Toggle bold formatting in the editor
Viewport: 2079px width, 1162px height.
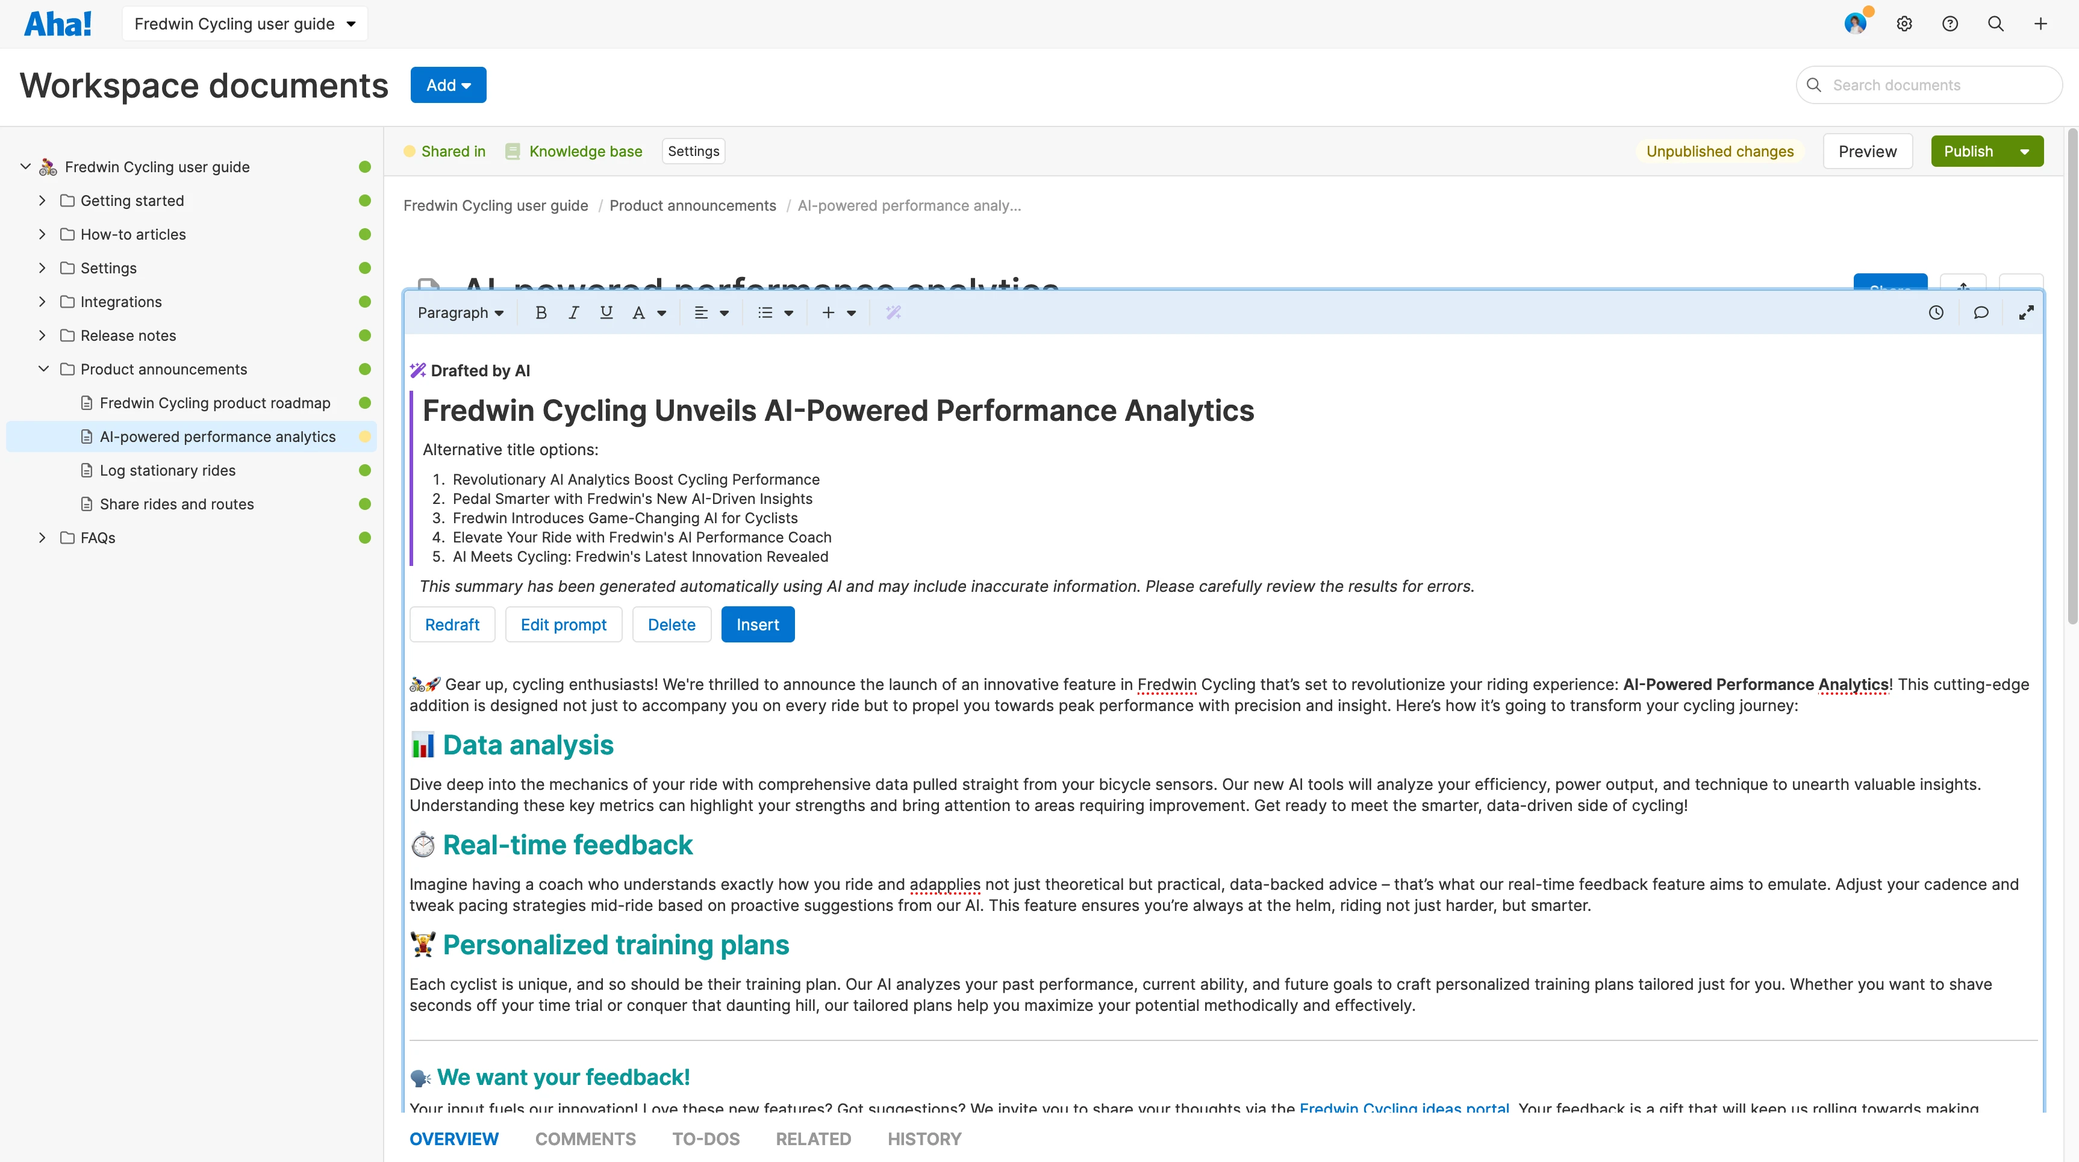point(541,312)
